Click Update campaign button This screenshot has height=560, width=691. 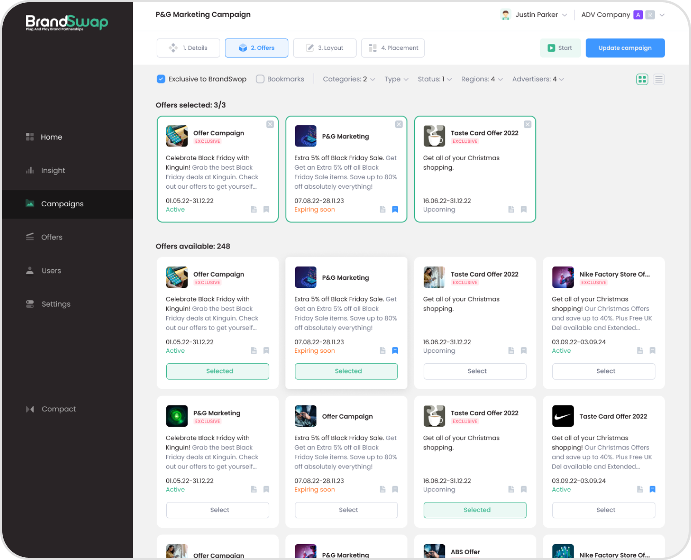coord(625,48)
